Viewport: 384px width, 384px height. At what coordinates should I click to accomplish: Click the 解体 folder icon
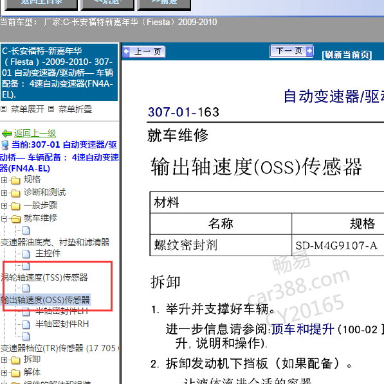pyautogui.click(x=15, y=372)
